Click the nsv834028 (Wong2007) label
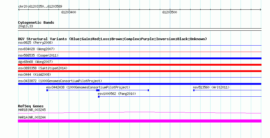This screenshot has height=138, width=270. (36, 49)
